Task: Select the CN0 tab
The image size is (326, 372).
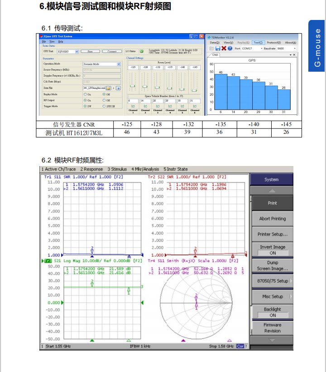Action: click(215, 55)
